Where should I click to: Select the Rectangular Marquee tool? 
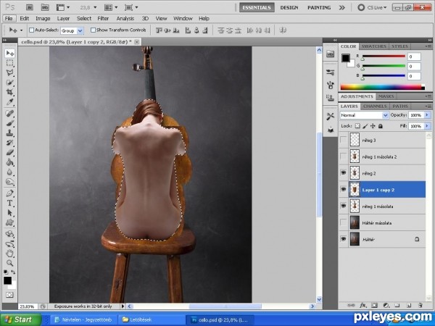9,63
